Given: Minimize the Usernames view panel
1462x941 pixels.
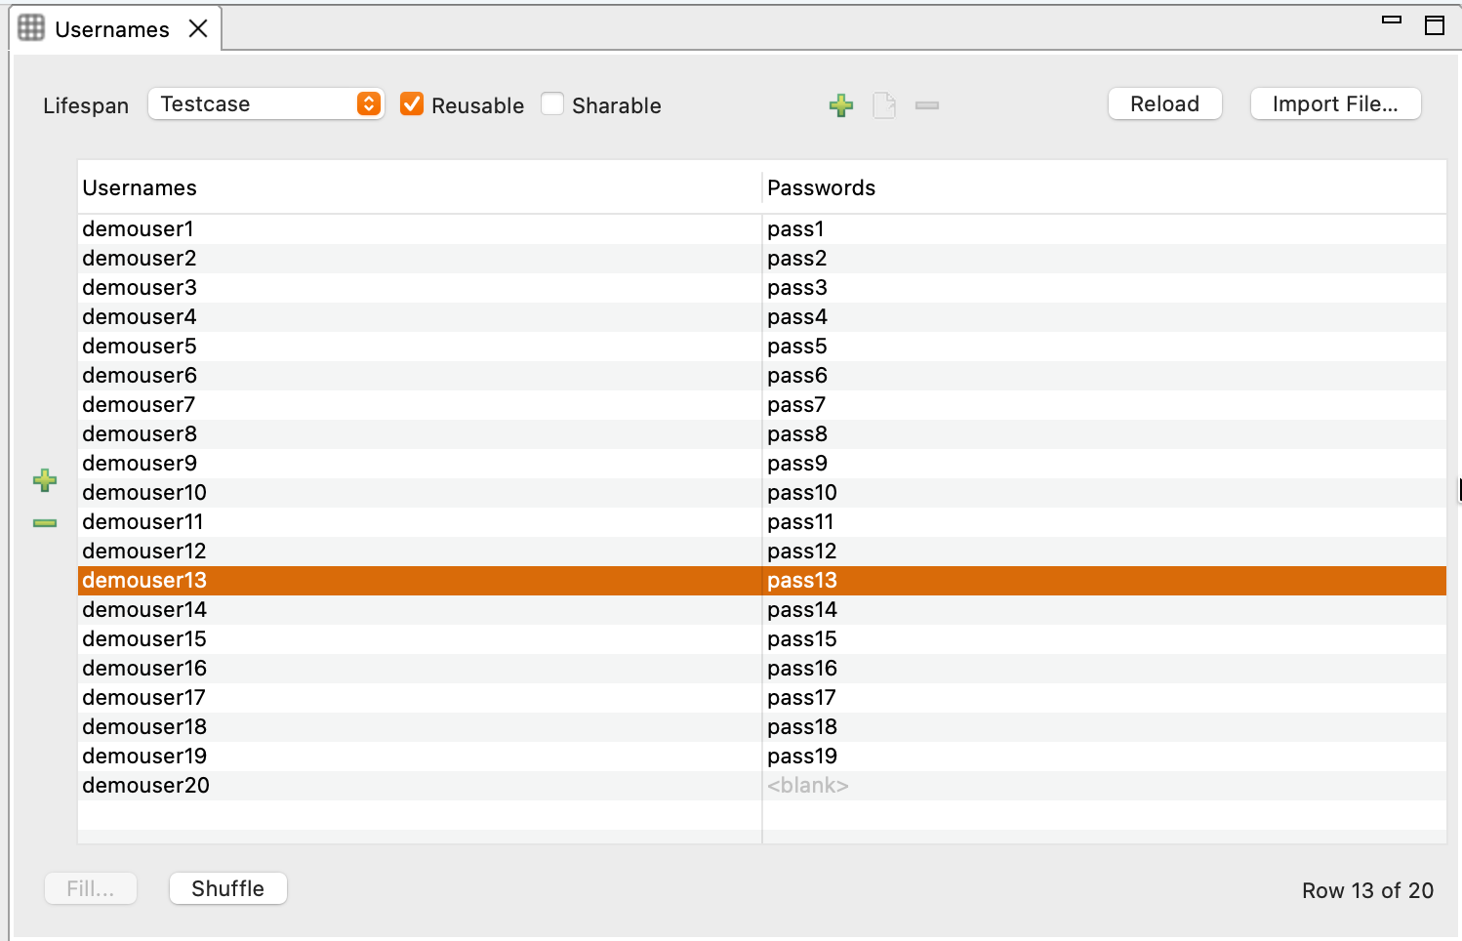Looking at the screenshot, I should (x=1392, y=20).
